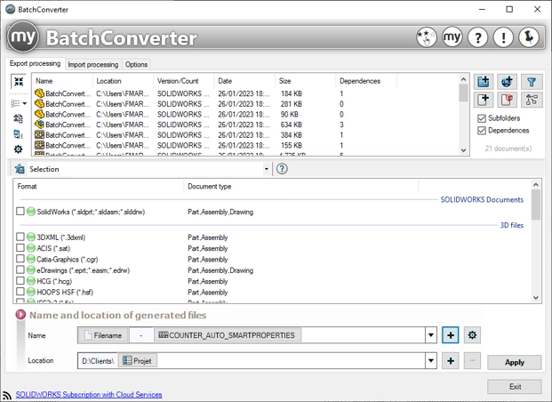Viewport: 552px width, 402px height.
Task: Select the file row sized 634 KB
Action: [x=245, y=125]
